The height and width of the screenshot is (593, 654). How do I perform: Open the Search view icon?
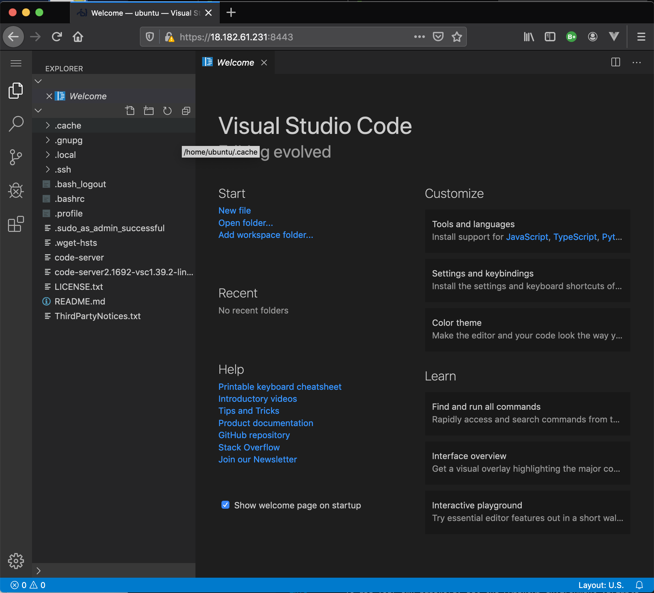pyautogui.click(x=16, y=124)
